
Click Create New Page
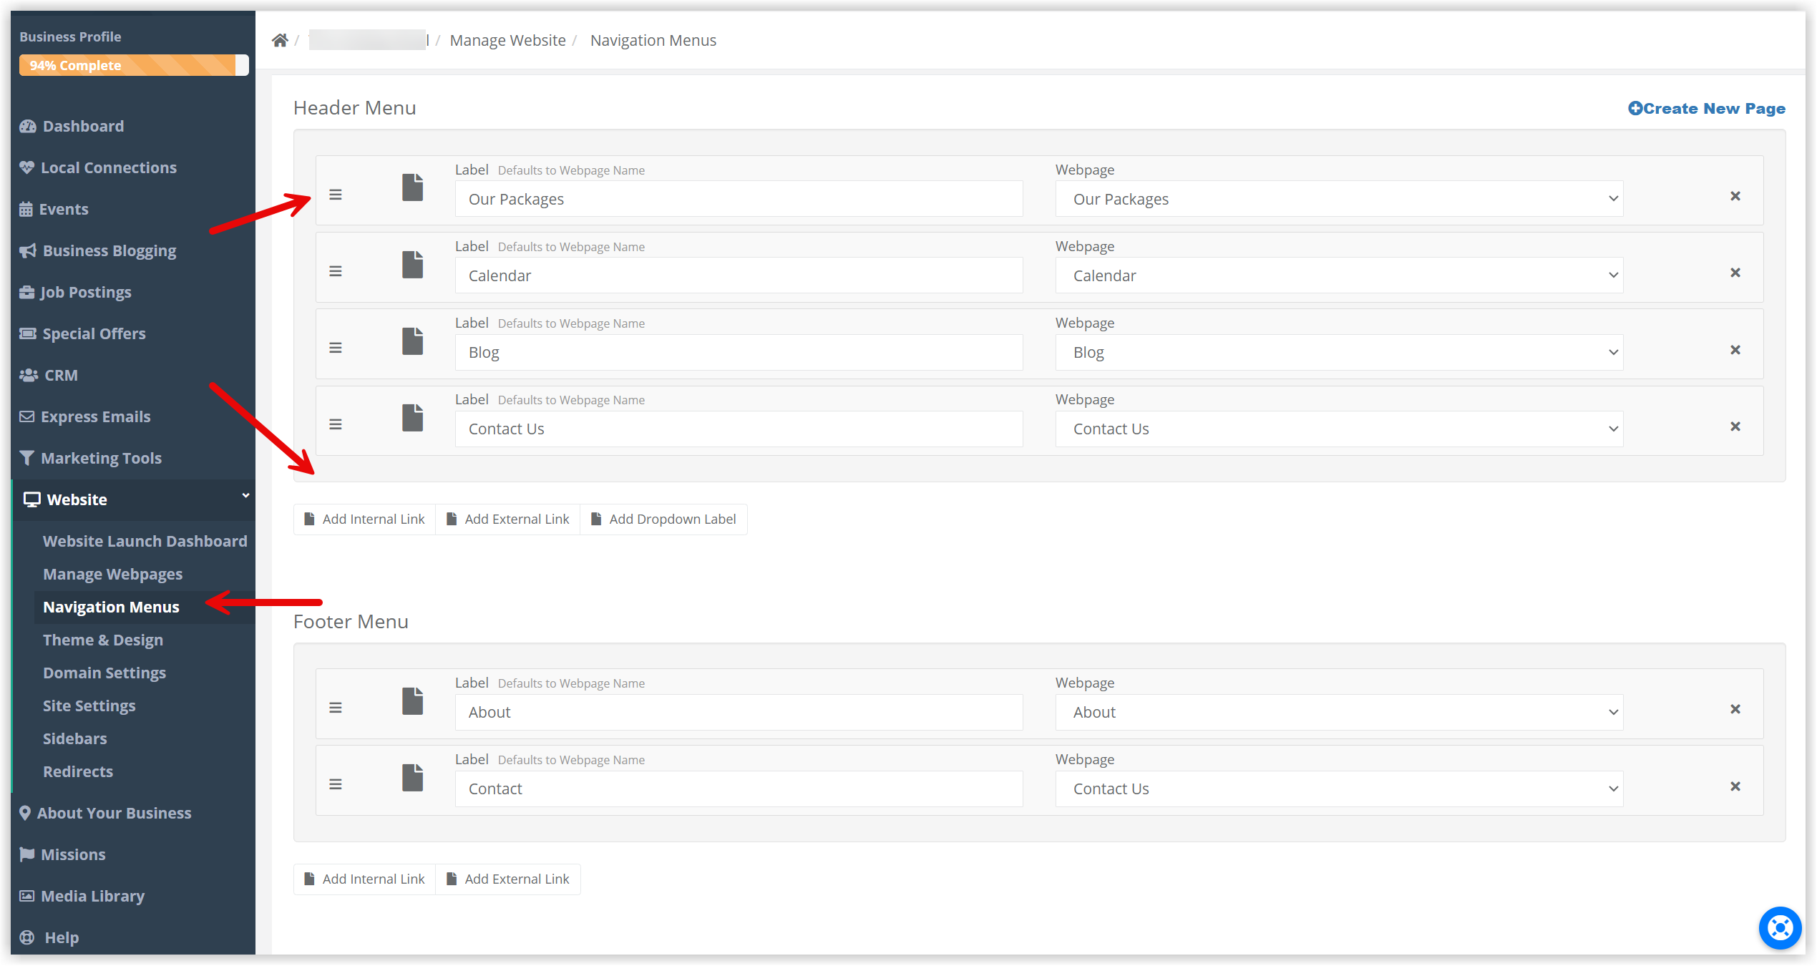1707,108
